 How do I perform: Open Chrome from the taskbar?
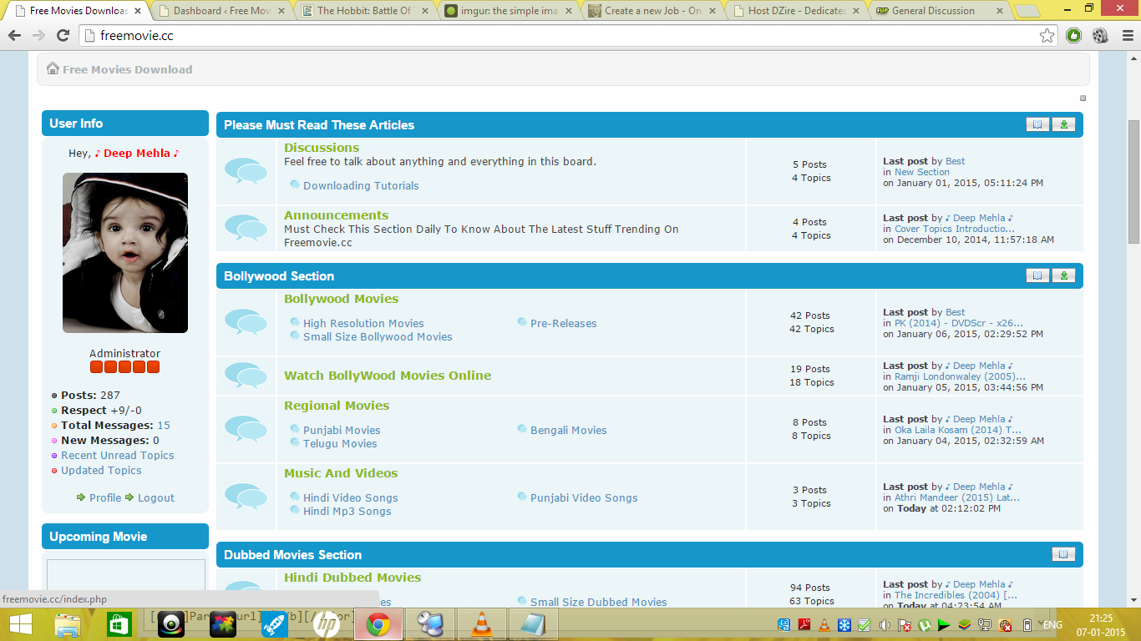(378, 623)
